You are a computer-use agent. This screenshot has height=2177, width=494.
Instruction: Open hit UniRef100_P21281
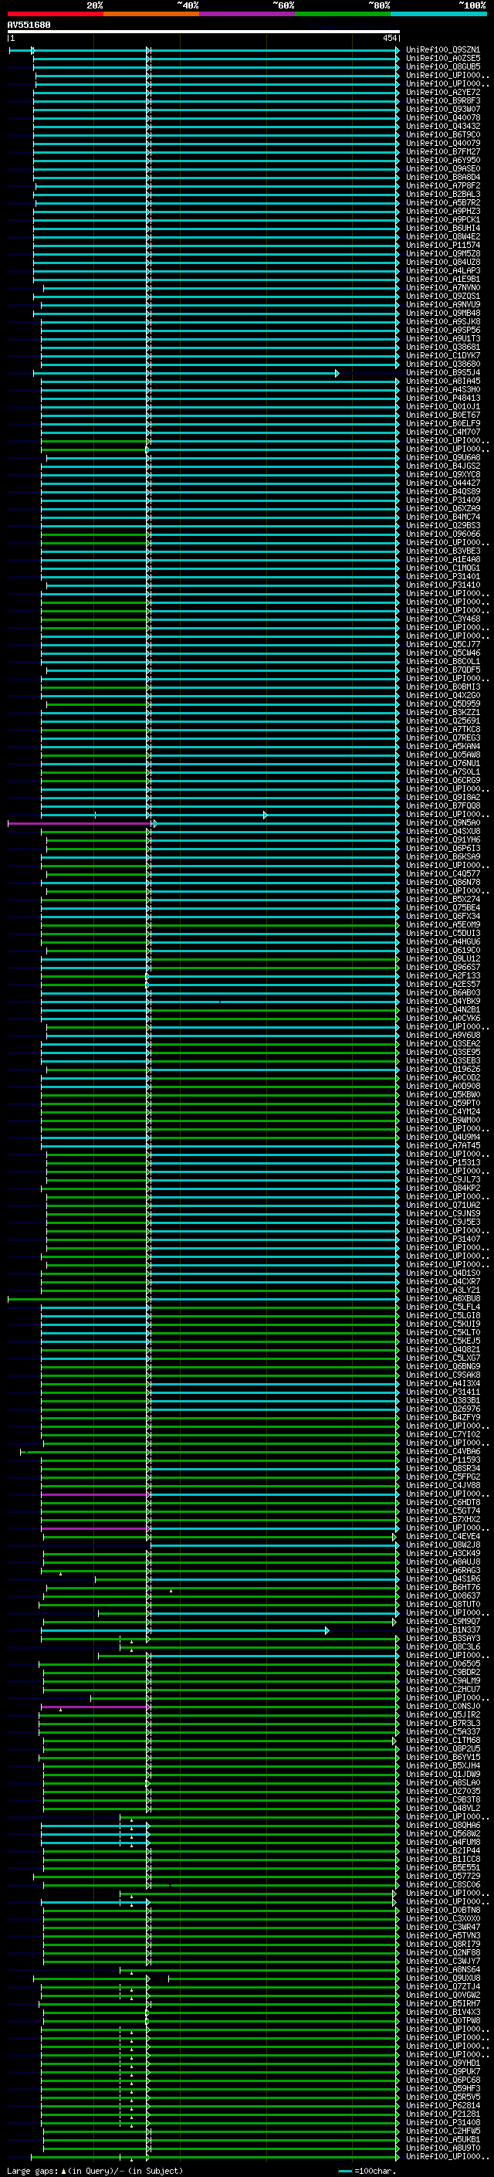[x=442, y=2115]
